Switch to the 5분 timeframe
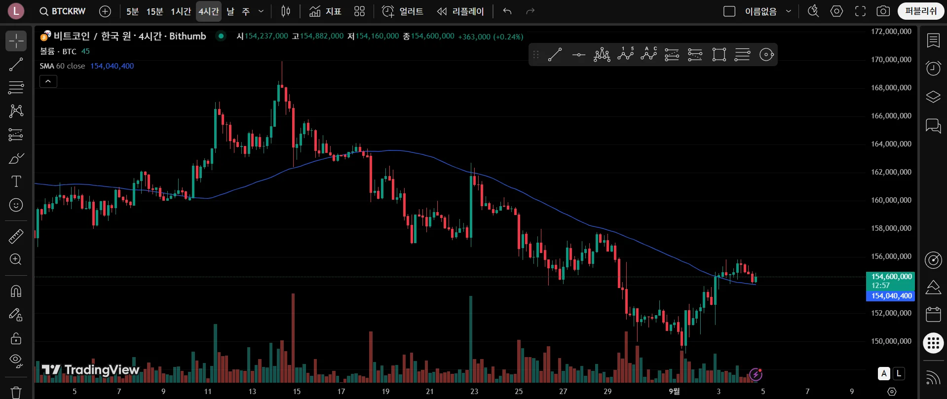This screenshot has width=947, height=399. pyautogui.click(x=133, y=11)
